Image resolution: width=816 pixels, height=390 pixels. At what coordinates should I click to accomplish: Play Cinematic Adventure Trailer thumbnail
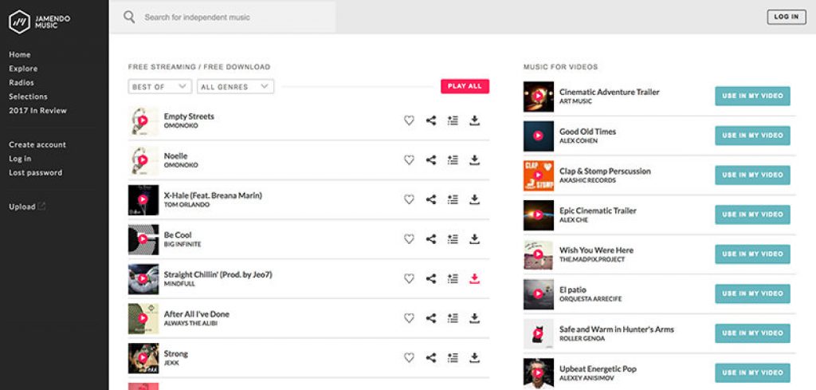[538, 97]
